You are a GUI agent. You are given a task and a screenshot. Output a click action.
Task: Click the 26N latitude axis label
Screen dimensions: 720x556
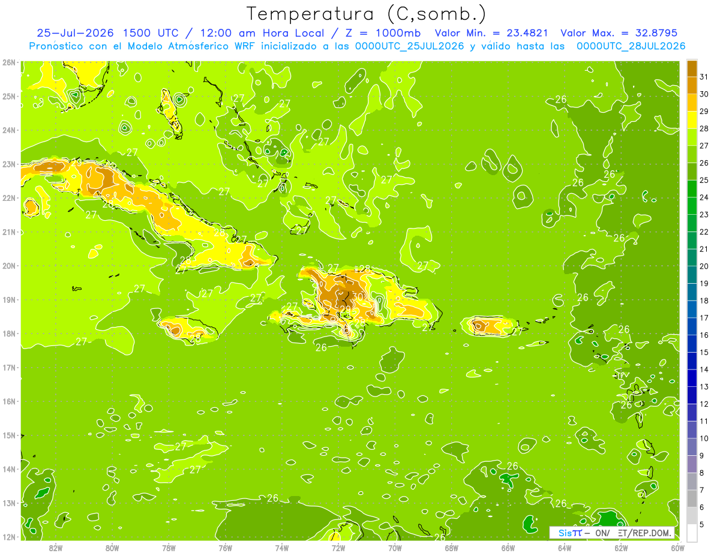point(9,62)
